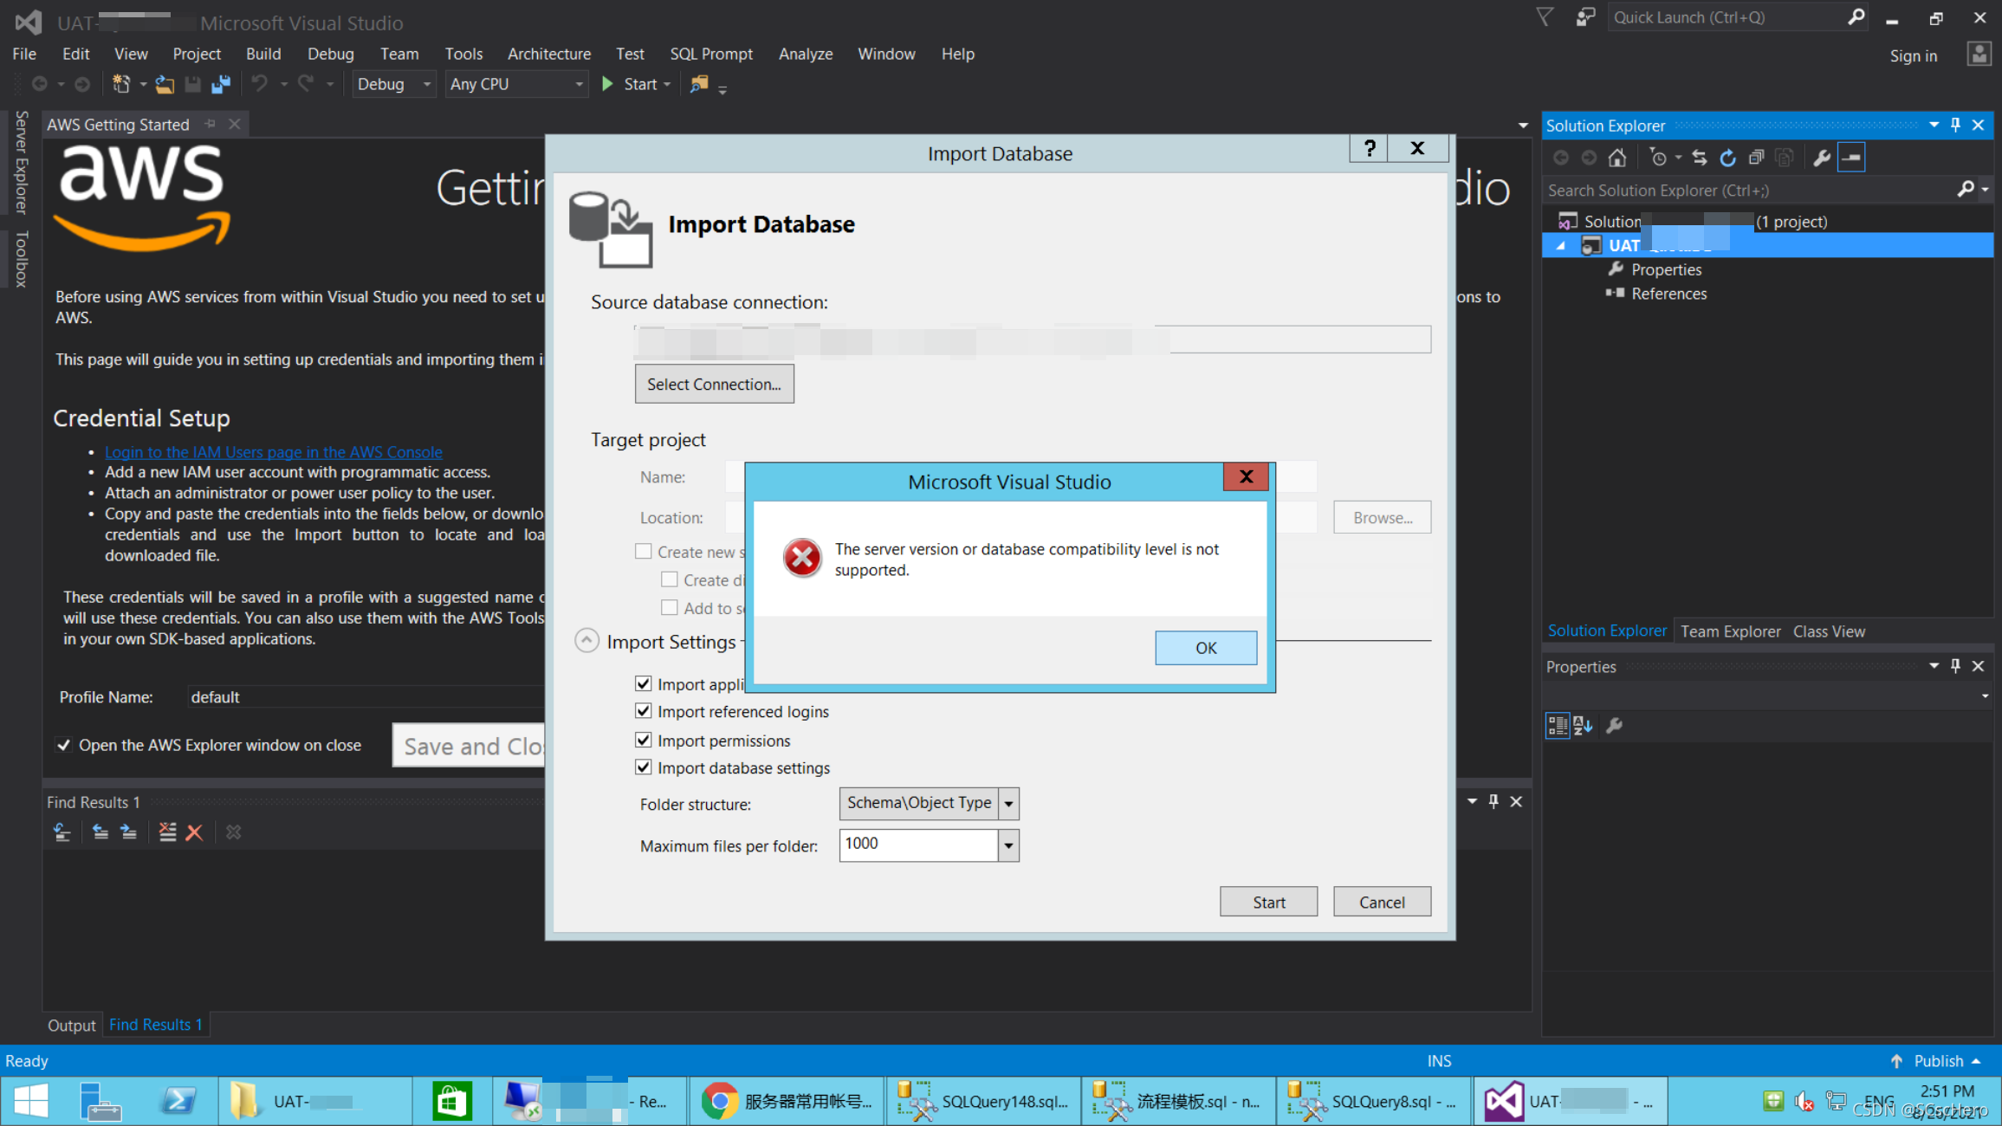
Task: Click Categorized view icon in Properties panel
Action: pyautogui.click(x=1557, y=726)
